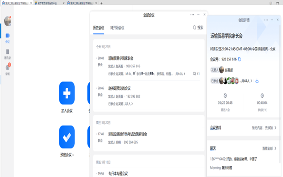This screenshot has width=283, height=177.
Task: Click the chat message from 136****6462
Action: [x=233, y=159]
